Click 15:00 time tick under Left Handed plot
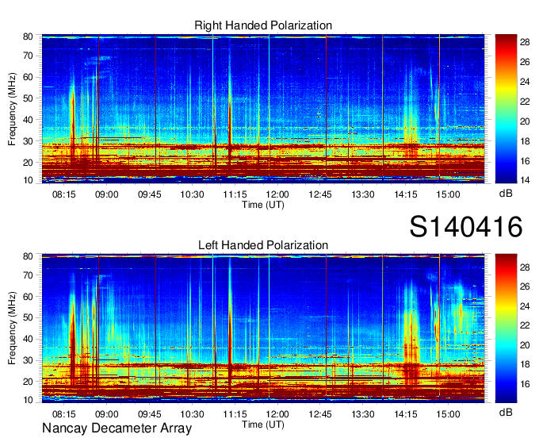The image size is (539, 438). click(449, 414)
